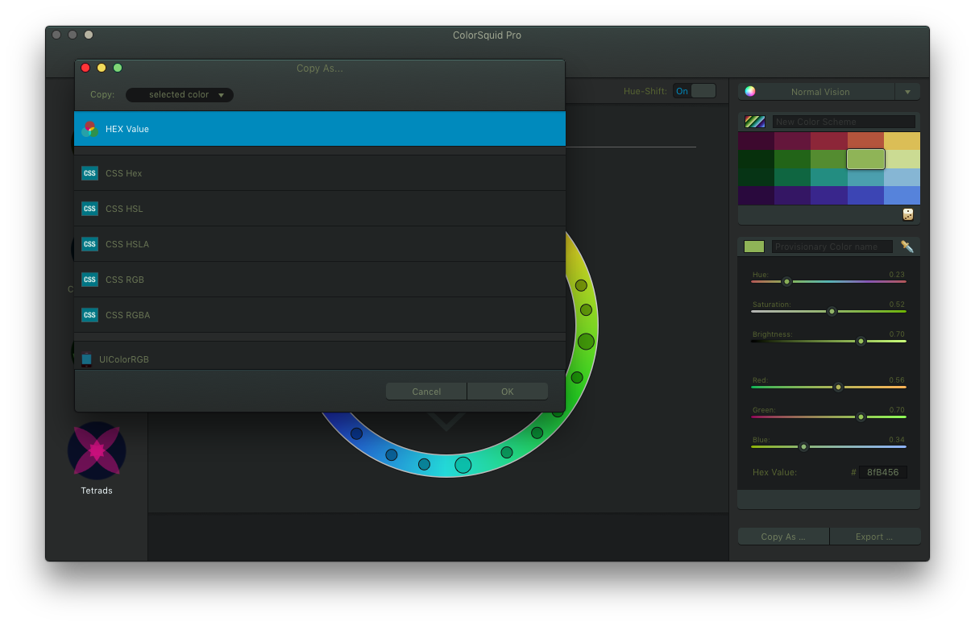
Task: Click the Export button
Action: click(x=874, y=537)
